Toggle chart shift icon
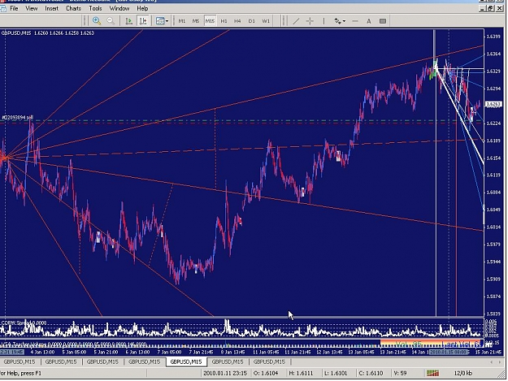 pyautogui.click(x=143, y=21)
